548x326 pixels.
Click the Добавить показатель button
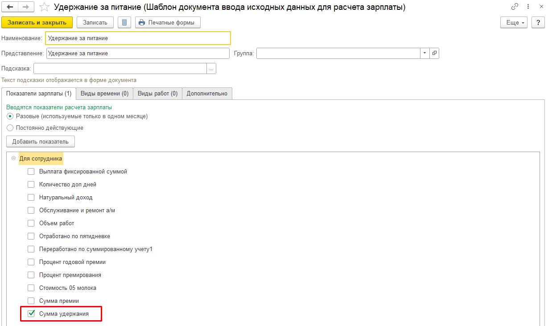(41, 142)
